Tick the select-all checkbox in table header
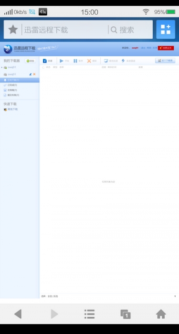This screenshot has width=179, height=334. click(43, 67)
